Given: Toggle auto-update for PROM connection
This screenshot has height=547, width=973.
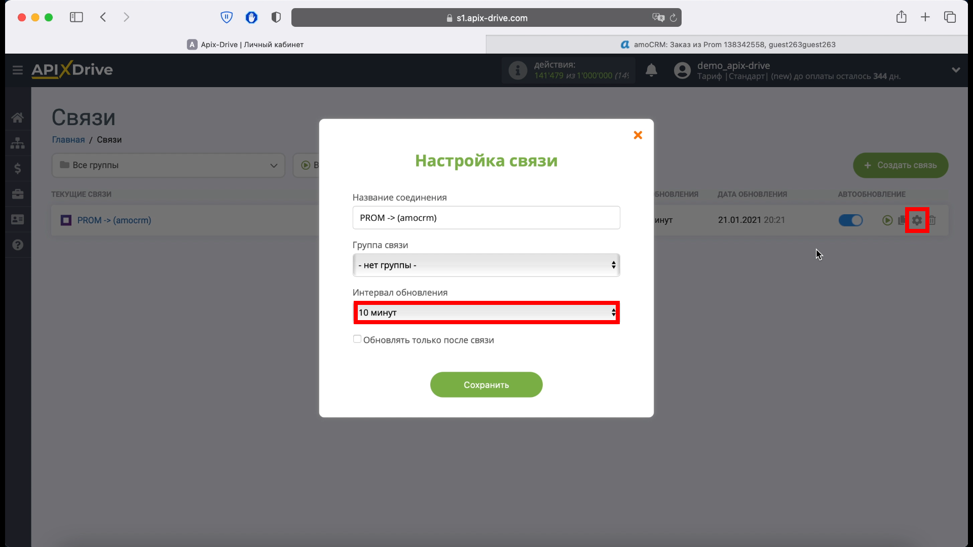Looking at the screenshot, I should coord(850,220).
